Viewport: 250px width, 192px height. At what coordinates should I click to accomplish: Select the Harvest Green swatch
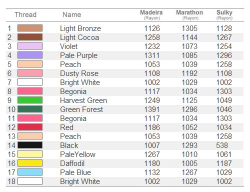pyautogui.click(x=30, y=100)
